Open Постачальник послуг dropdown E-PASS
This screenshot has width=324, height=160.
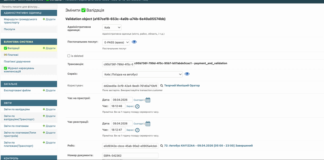click(x=116, y=42)
